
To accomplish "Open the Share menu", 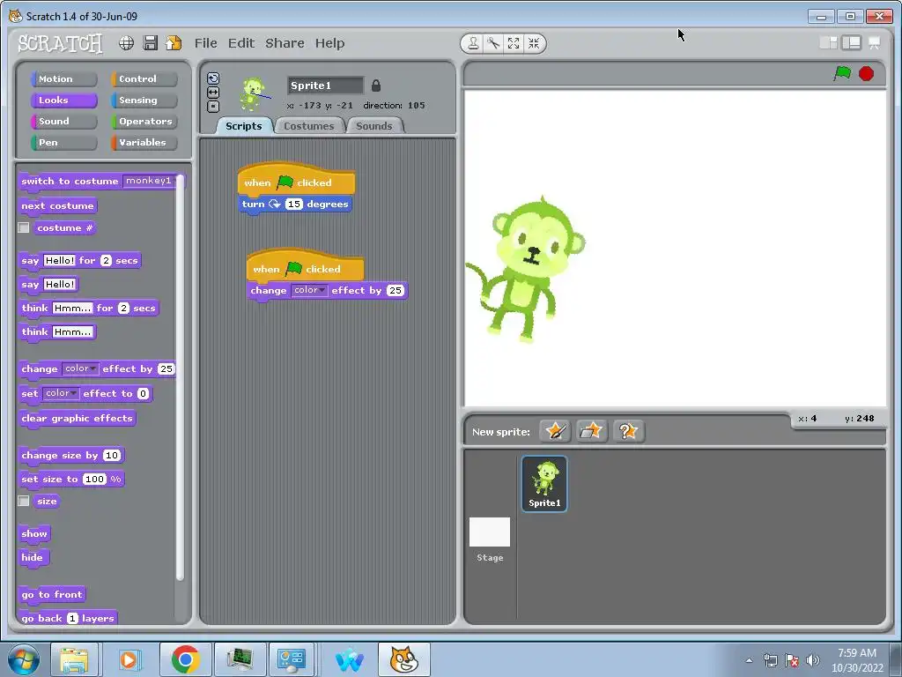I will click(285, 43).
